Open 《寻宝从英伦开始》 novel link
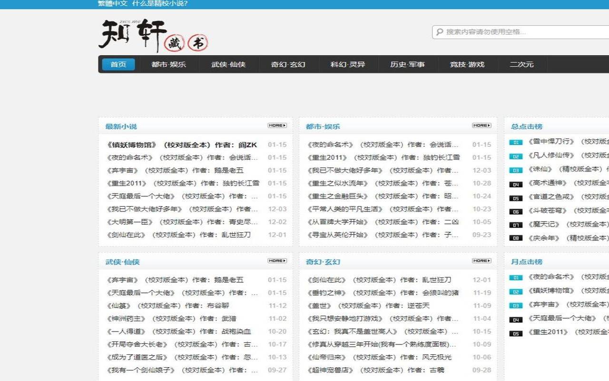 [383, 235]
